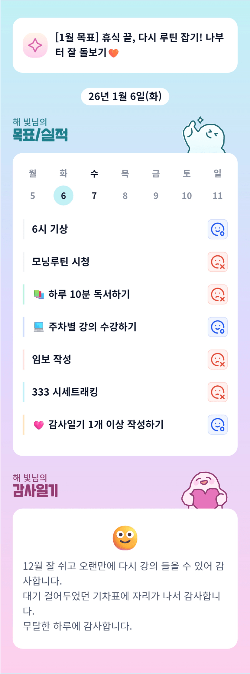Click the pink sparkle goal icon
Image resolution: width=250 pixels, height=674 pixels.
point(35,45)
